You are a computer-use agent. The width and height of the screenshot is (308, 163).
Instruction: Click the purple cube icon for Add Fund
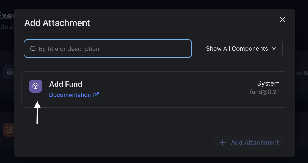[x=35, y=86]
